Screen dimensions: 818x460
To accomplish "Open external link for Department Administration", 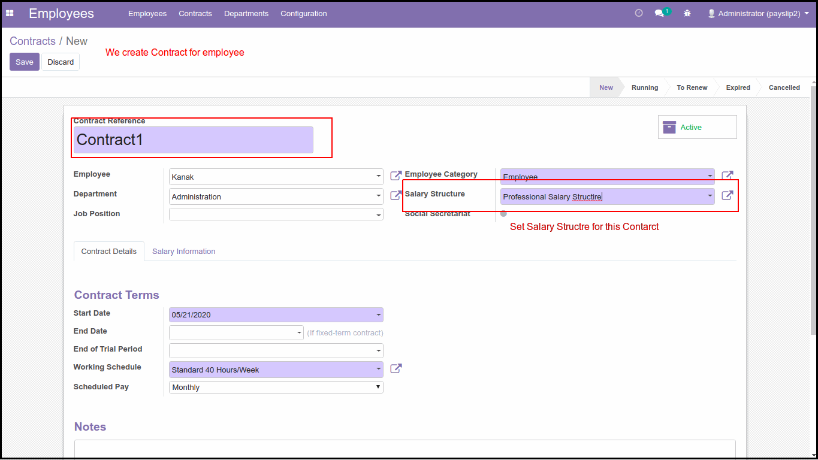I will tap(396, 195).
